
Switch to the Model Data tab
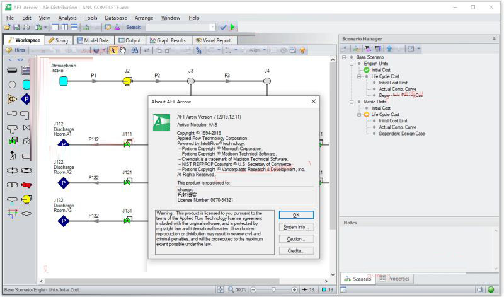point(93,40)
